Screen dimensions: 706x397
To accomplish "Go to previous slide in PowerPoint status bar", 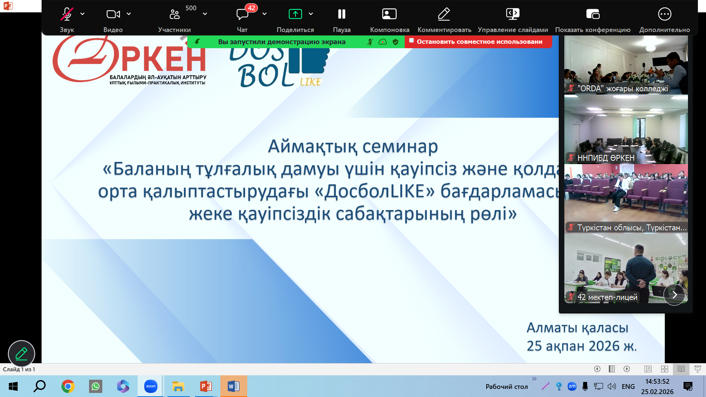I will (x=597, y=369).
